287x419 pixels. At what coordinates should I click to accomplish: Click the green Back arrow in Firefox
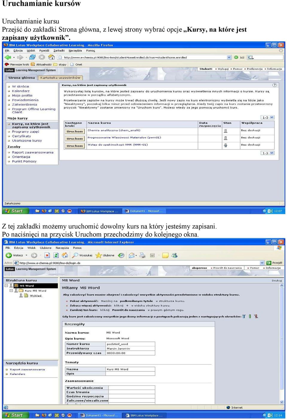[8, 57]
